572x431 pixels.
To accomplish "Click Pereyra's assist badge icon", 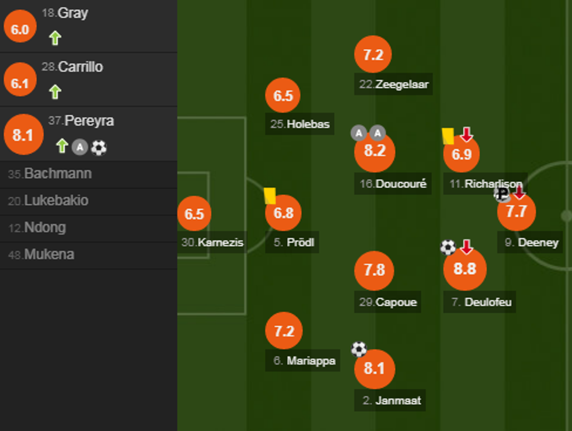I will click(80, 148).
